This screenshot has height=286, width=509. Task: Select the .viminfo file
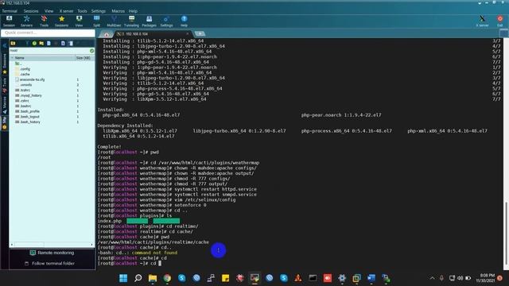coord(24,85)
